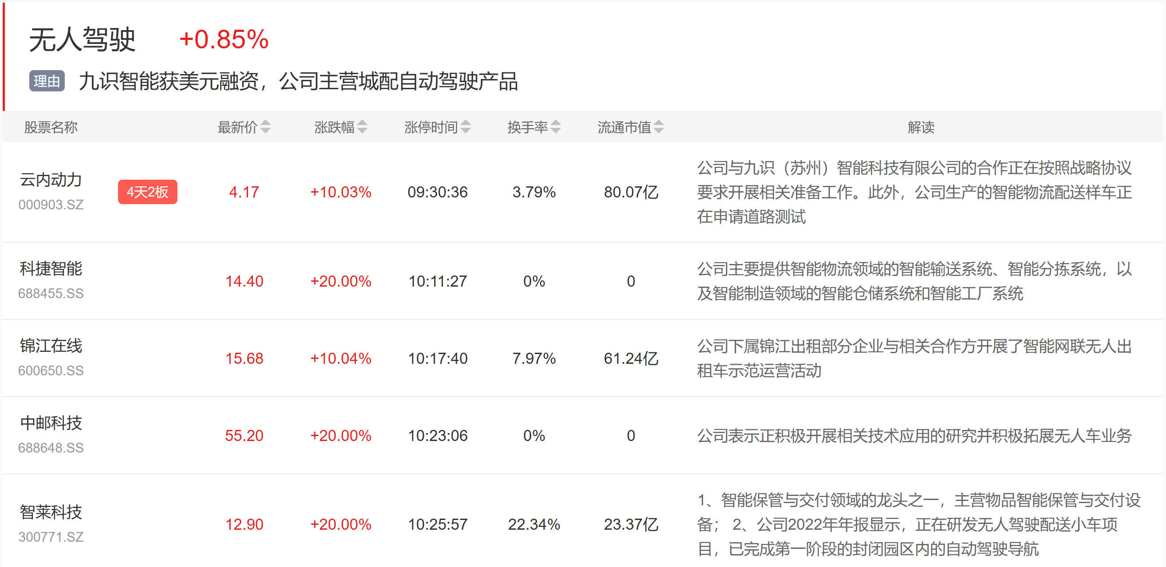Click limit-up time 10:25:57
The image size is (1166, 567).
coord(437,524)
